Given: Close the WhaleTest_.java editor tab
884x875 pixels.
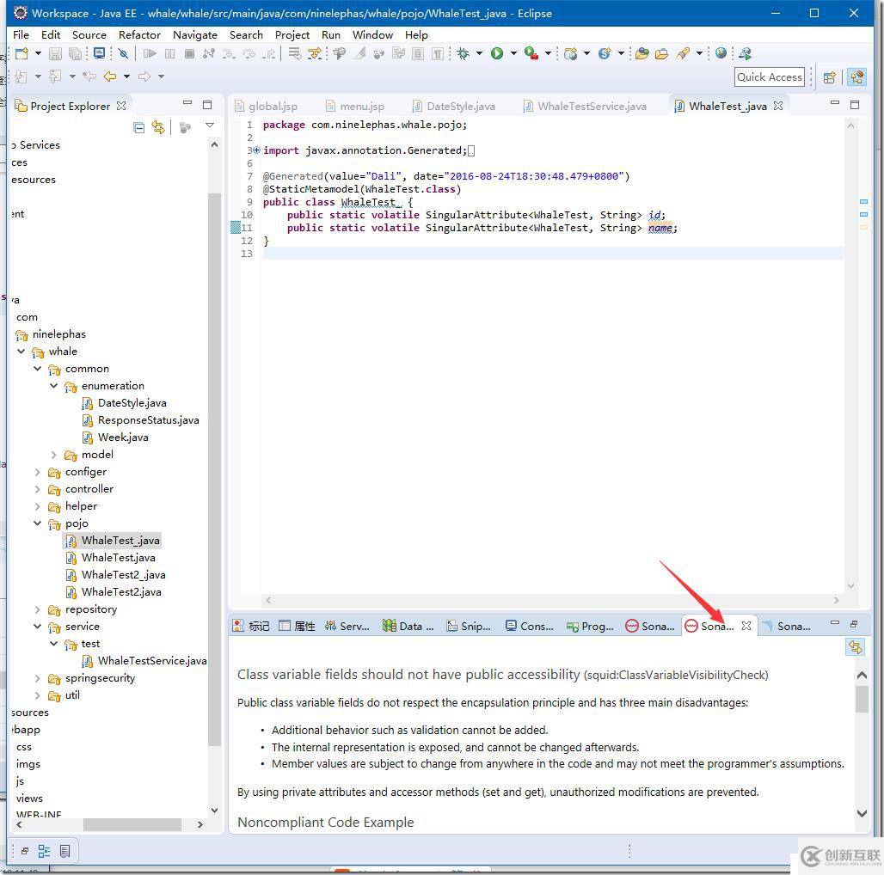Looking at the screenshot, I should click(x=778, y=106).
